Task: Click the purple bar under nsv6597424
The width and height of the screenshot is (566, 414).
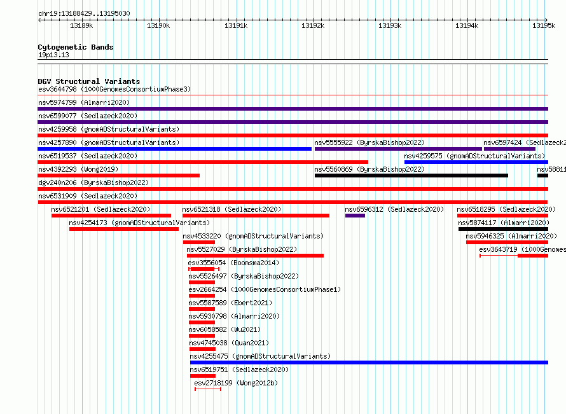Action: tap(509, 149)
